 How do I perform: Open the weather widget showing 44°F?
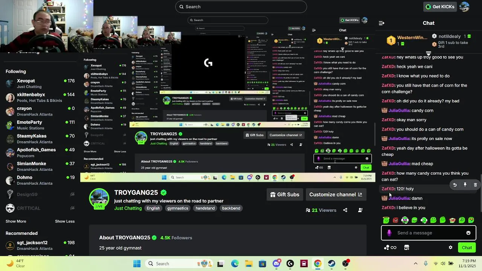(x=15, y=263)
